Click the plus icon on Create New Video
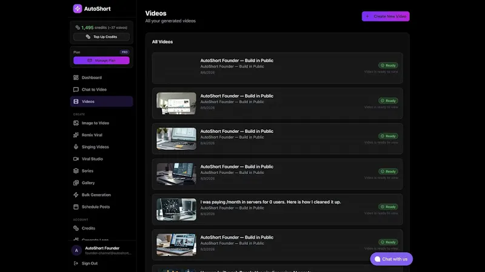Screen dimensions: 485x272 click(367, 16)
